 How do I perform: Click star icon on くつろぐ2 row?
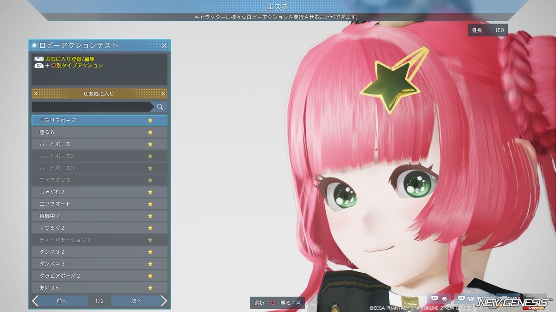pyautogui.click(x=150, y=228)
